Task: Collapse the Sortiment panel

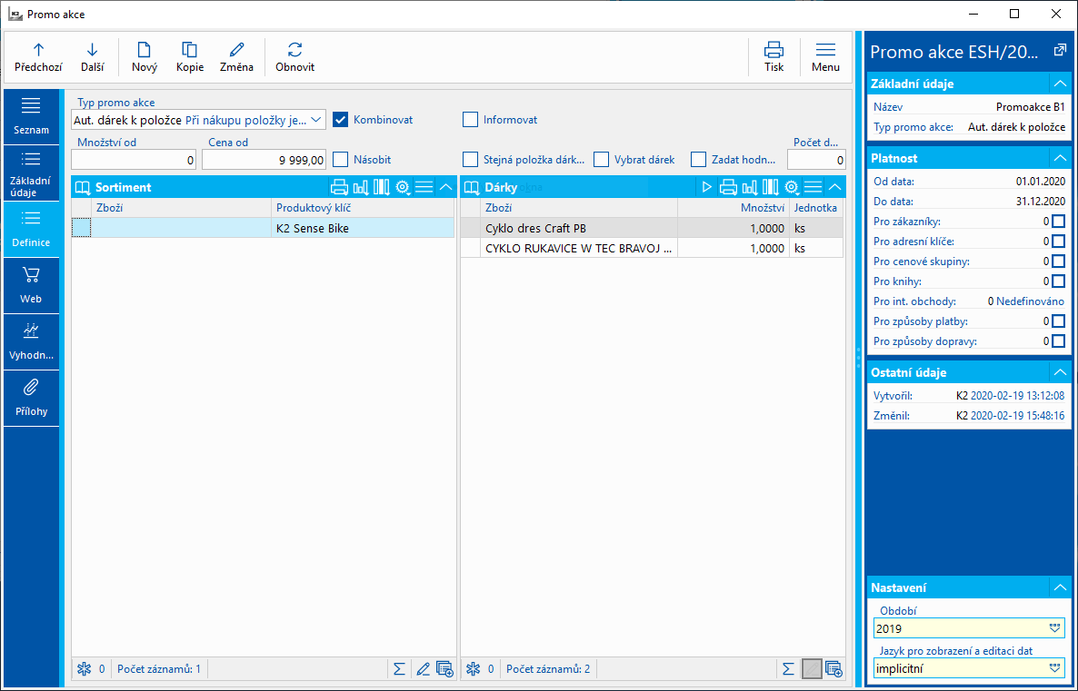Action: pos(445,187)
